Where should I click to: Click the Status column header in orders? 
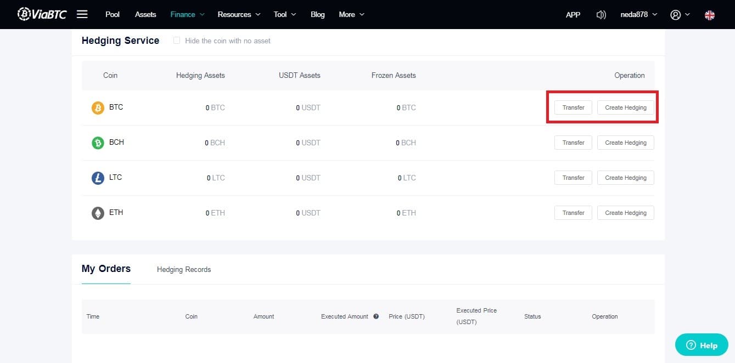click(x=532, y=316)
